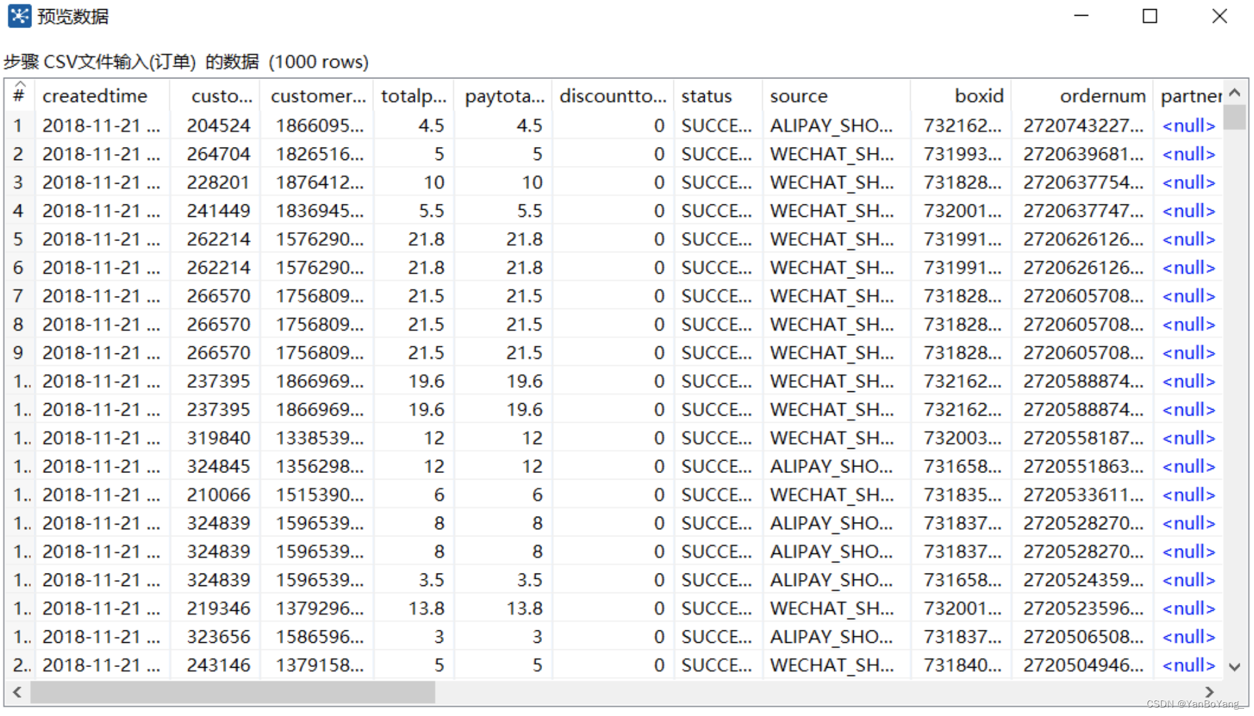
Task: Click ordernum cell 2720523596...
Action: [1084, 608]
